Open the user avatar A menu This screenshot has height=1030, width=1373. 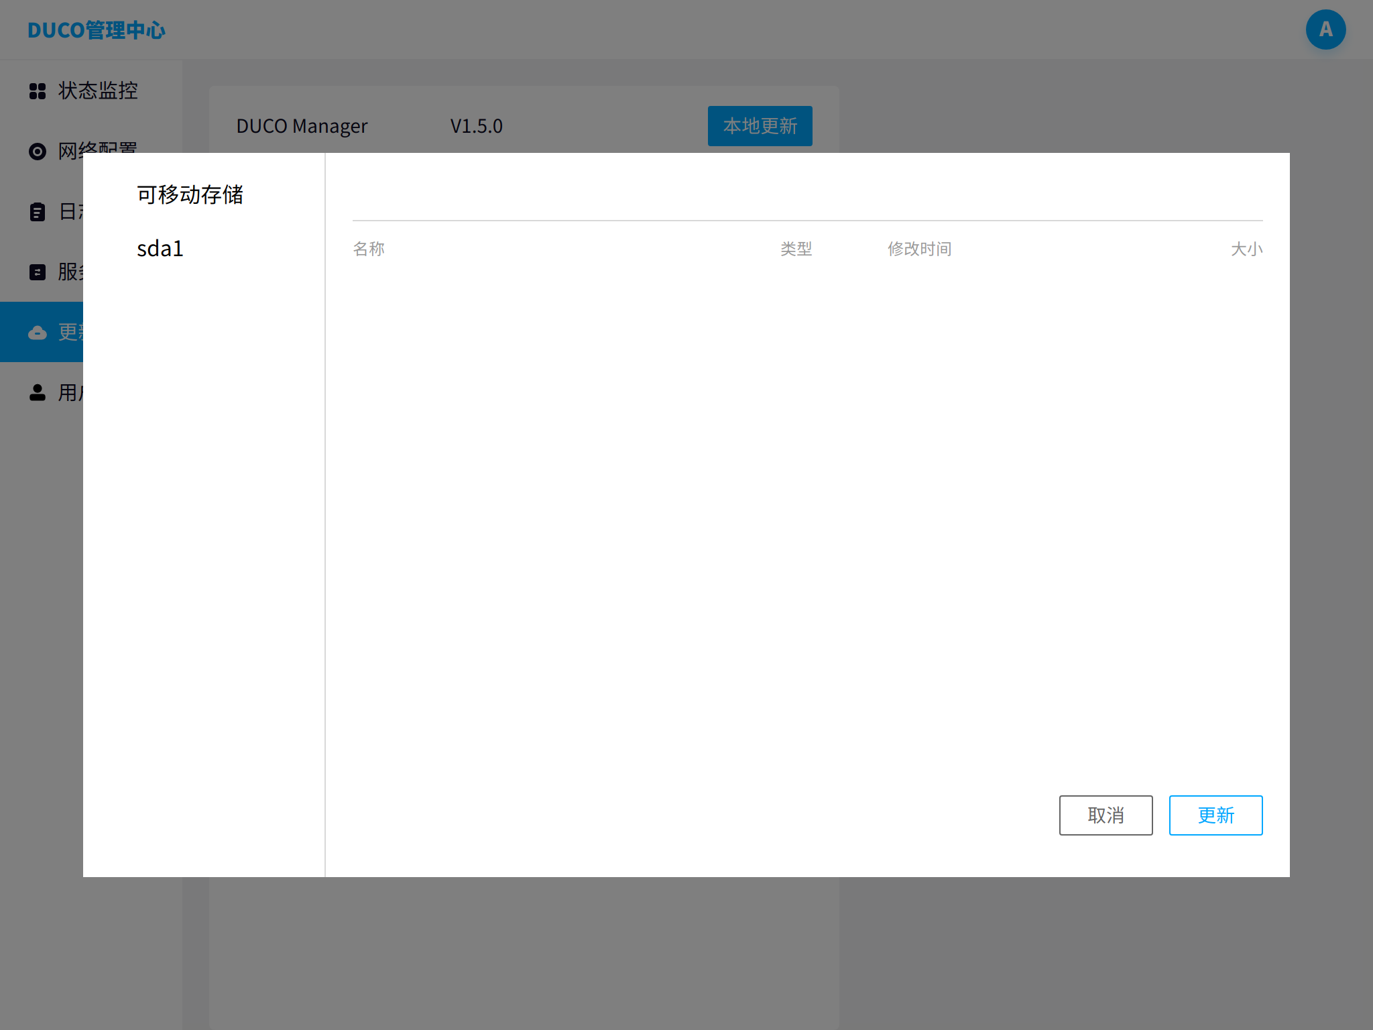point(1325,30)
